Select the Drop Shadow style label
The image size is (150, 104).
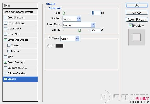(15, 17)
